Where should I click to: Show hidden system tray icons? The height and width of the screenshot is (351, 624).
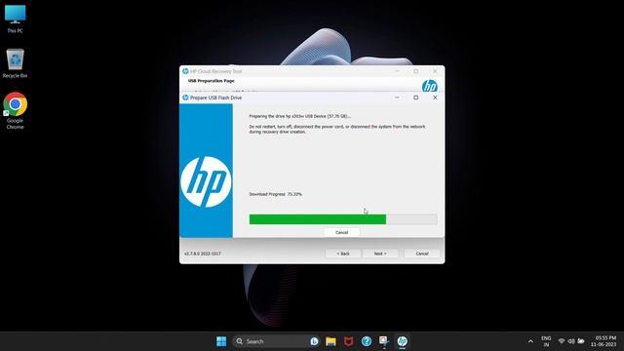(x=530, y=341)
